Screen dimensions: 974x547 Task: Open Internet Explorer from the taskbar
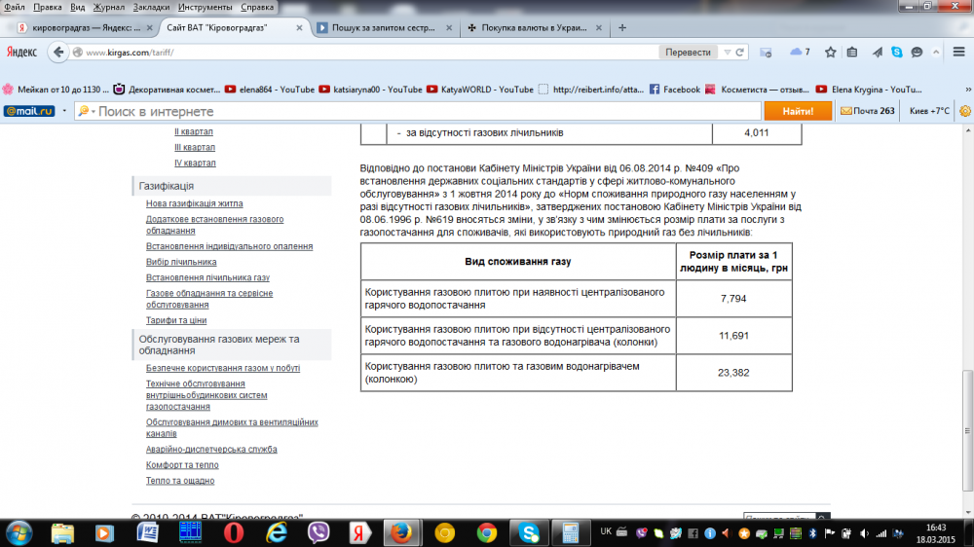pyautogui.click(x=277, y=533)
